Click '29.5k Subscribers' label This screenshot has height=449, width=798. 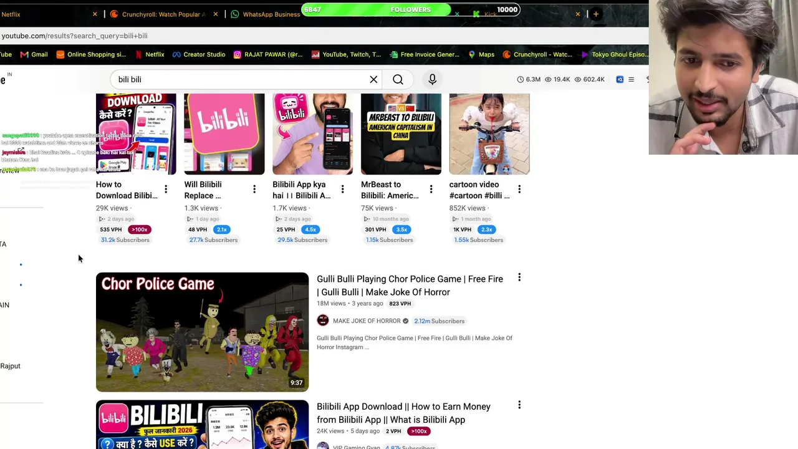tap(302, 240)
